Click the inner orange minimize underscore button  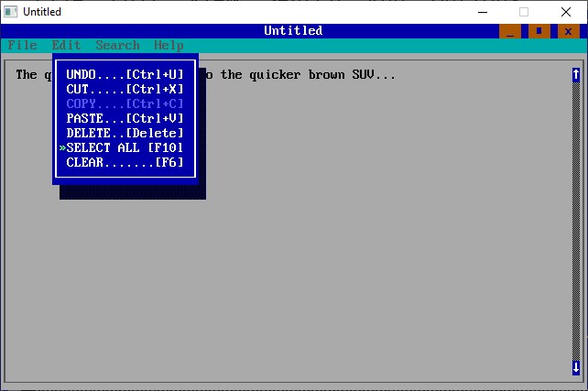coord(510,31)
